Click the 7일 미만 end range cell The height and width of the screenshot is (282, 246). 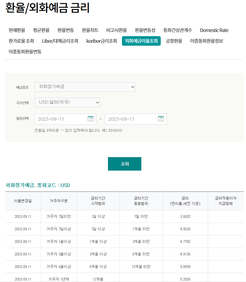pyautogui.click(x=141, y=217)
